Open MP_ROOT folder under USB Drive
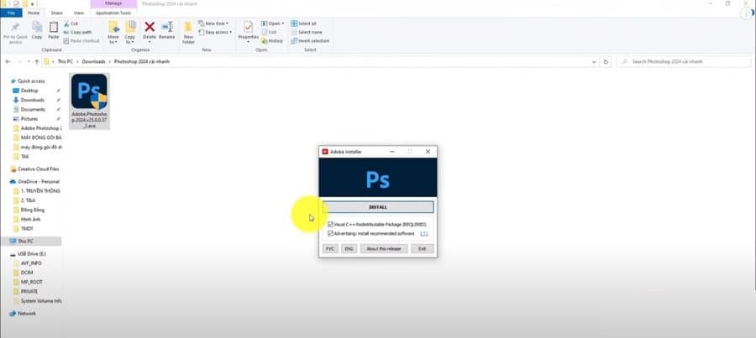The width and height of the screenshot is (756, 338). coord(28,282)
